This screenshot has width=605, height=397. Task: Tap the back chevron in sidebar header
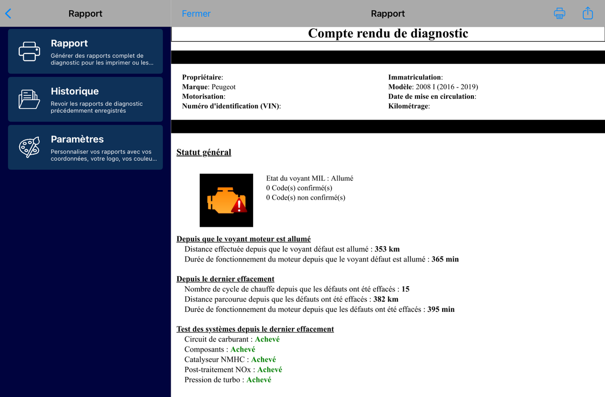[8, 14]
